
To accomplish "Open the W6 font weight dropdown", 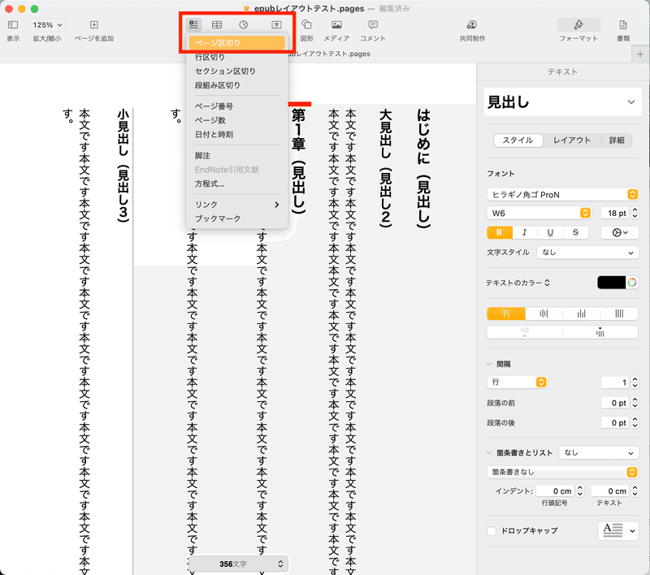I will tap(539, 213).
